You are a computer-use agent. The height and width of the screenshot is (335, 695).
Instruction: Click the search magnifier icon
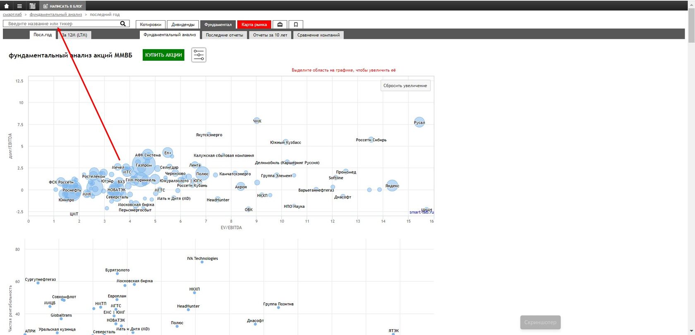coord(123,24)
